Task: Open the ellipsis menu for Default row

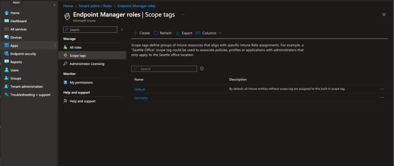Action: pos(382,89)
